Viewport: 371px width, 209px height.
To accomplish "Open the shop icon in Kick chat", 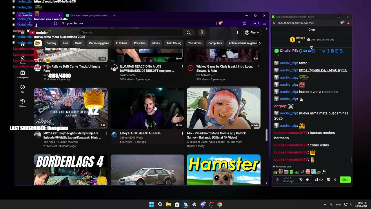I will [328, 180].
